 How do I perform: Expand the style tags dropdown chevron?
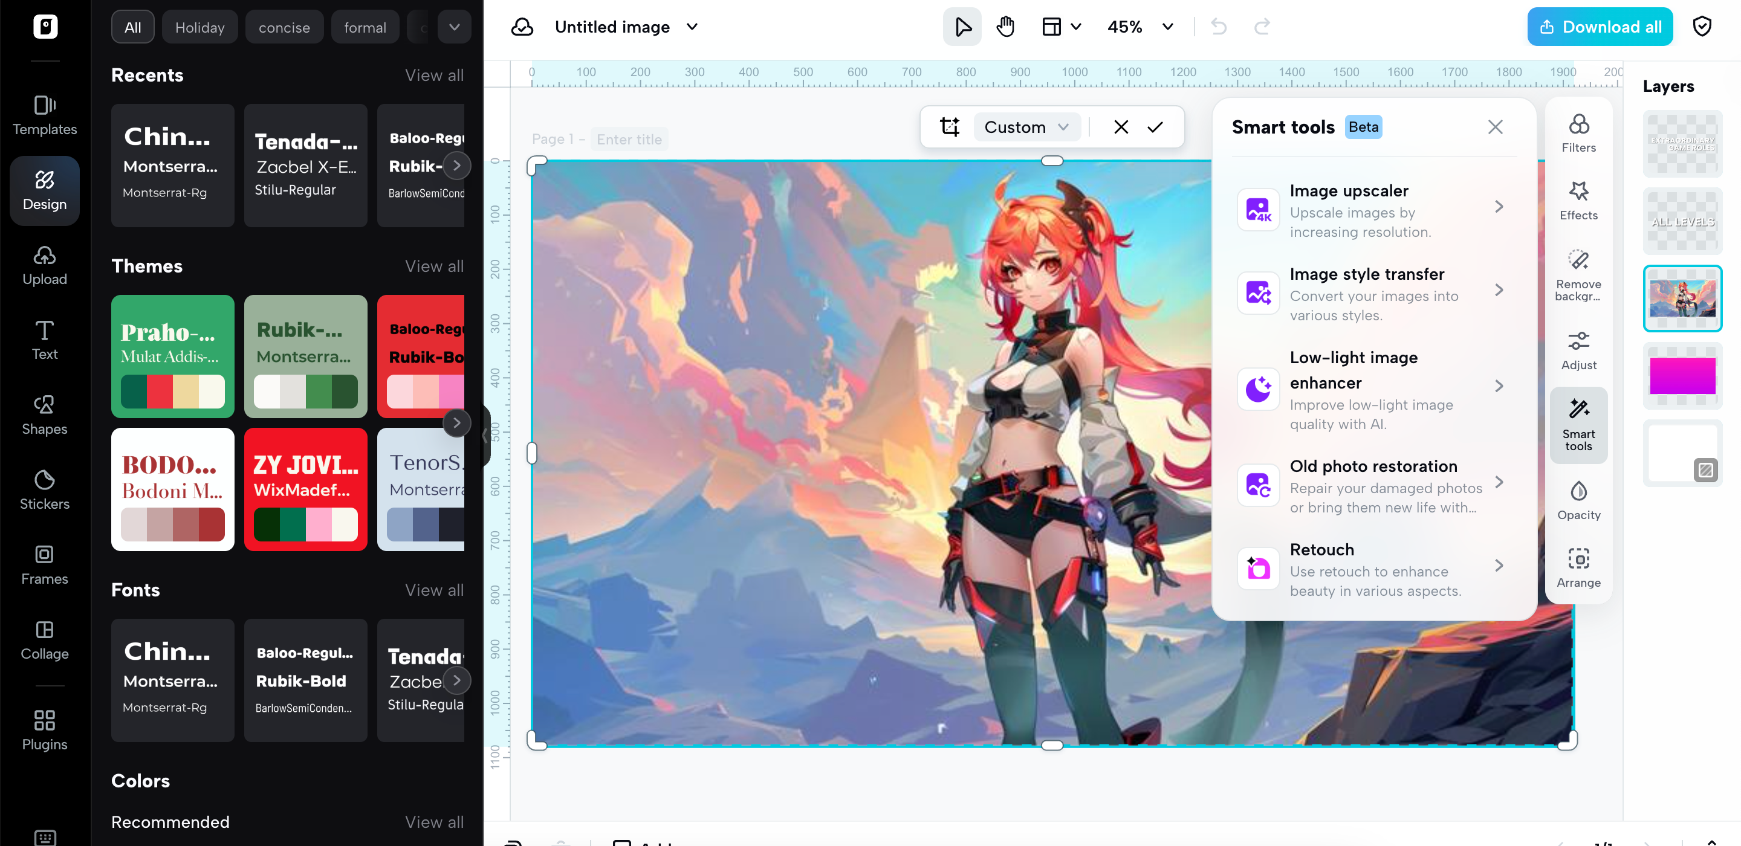click(x=454, y=27)
